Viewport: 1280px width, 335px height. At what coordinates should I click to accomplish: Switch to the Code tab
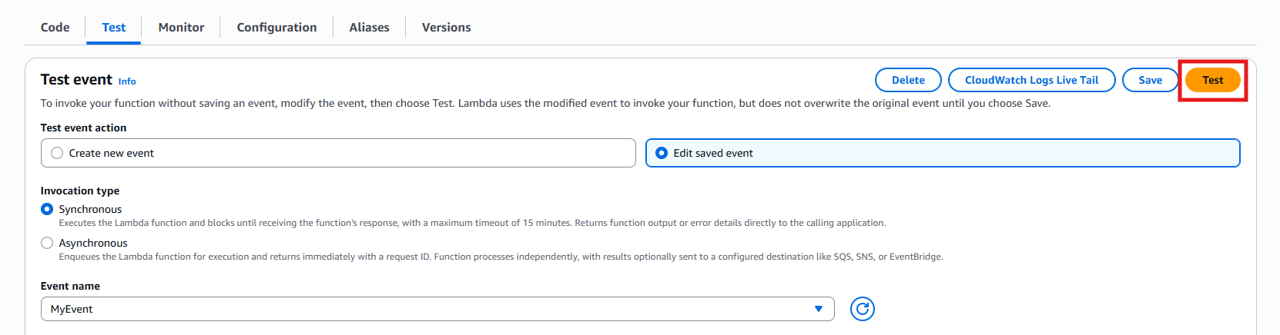55,27
